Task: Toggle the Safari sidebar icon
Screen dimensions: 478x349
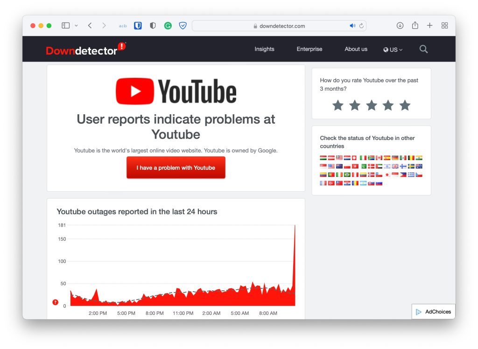Action: pos(65,26)
